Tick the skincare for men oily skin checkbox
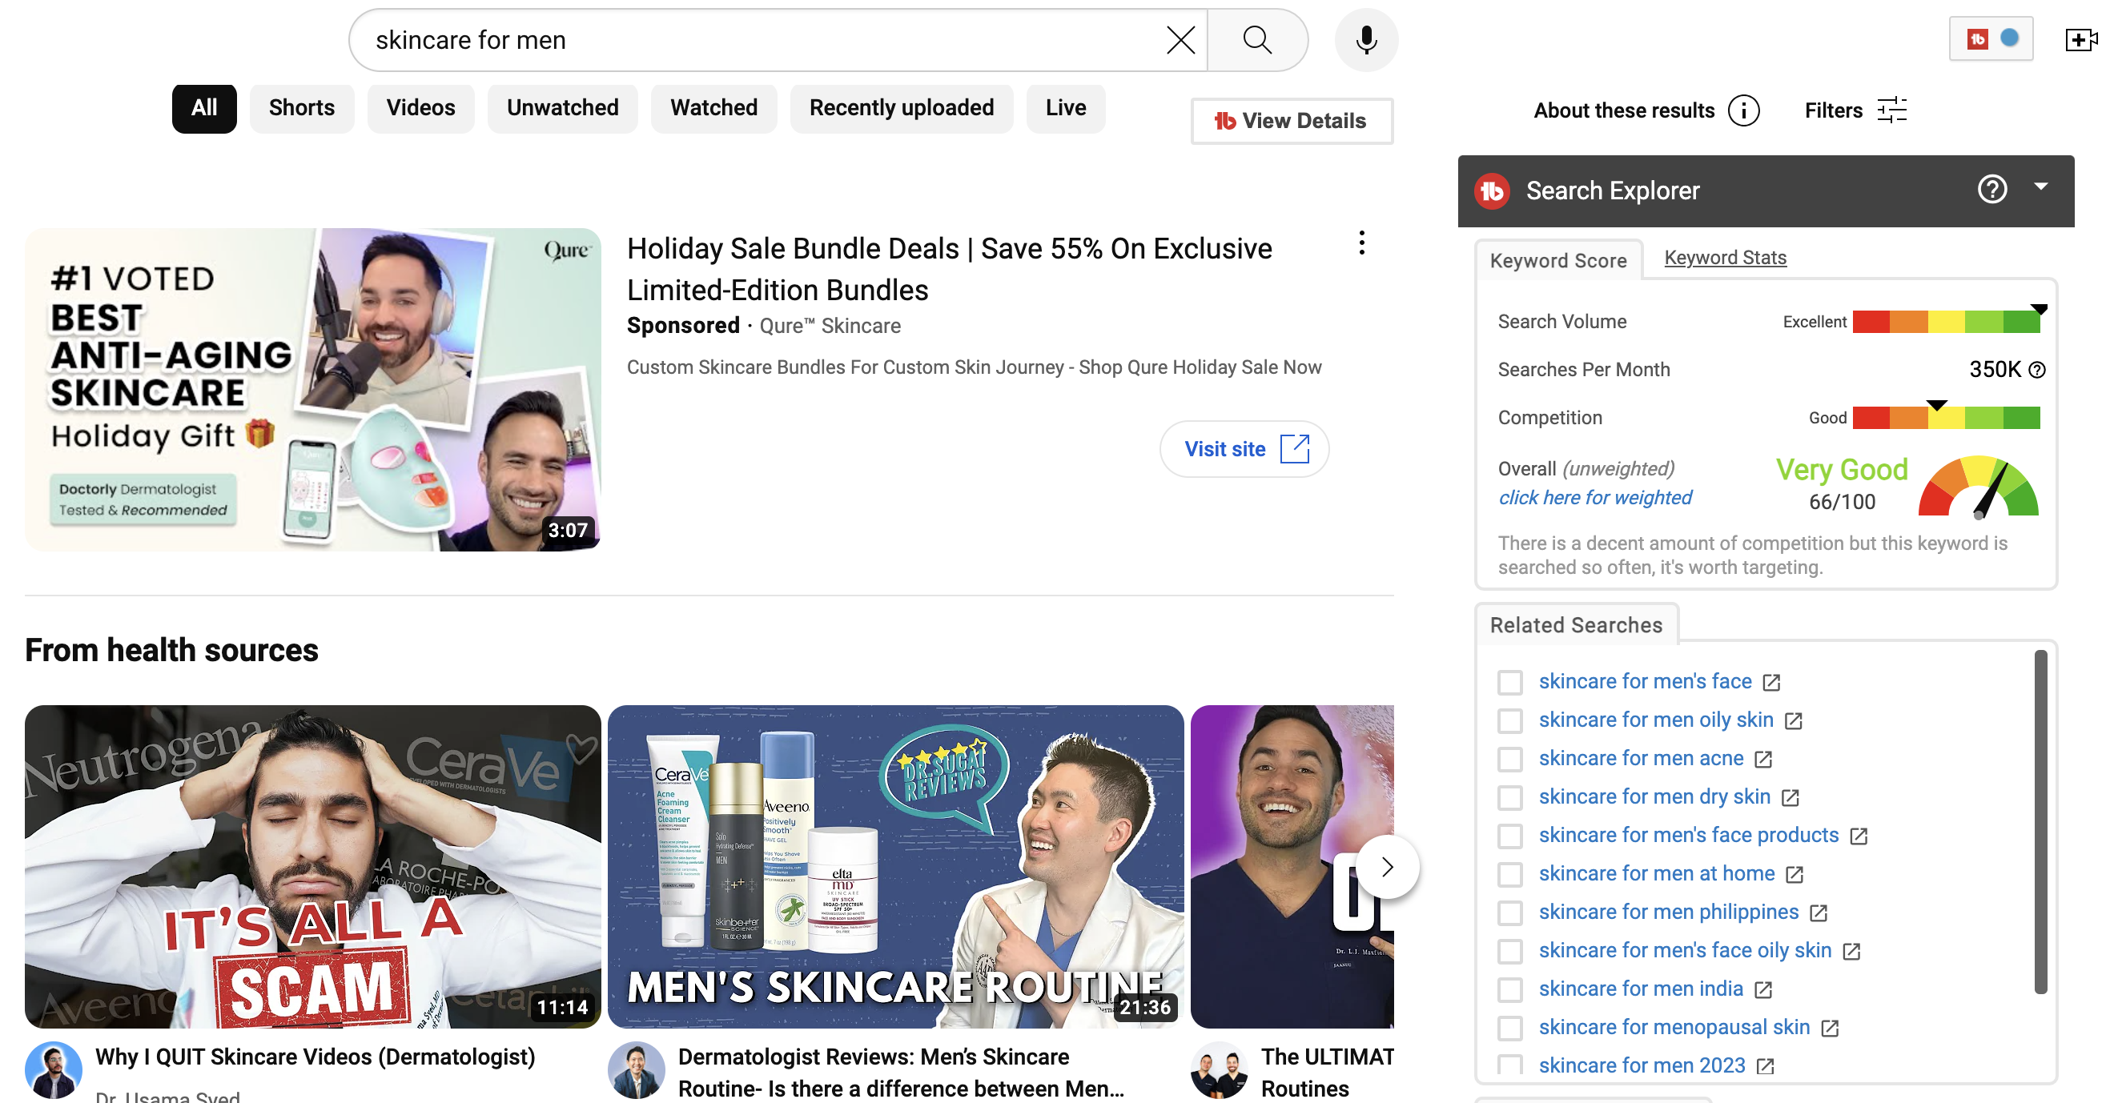The image size is (2106, 1103). point(1509,720)
